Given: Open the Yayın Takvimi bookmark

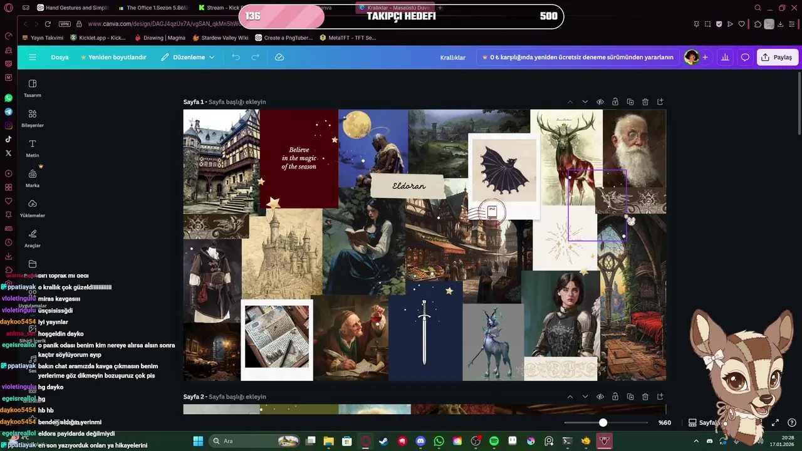Looking at the screenshot, I should [43, 38].
